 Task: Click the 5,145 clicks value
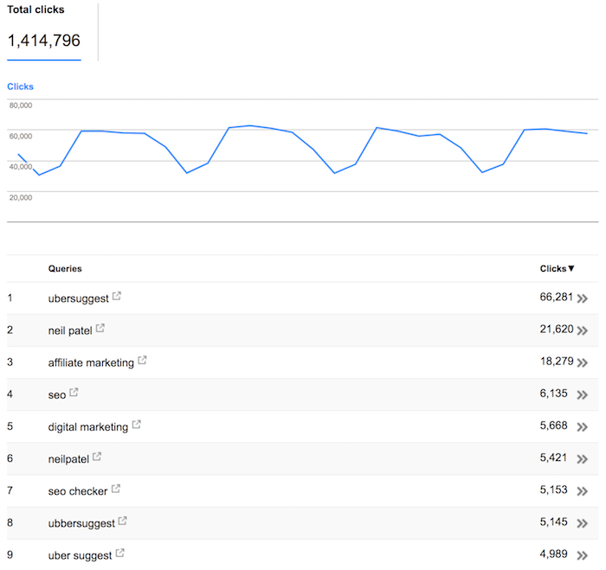click(554, 522)
